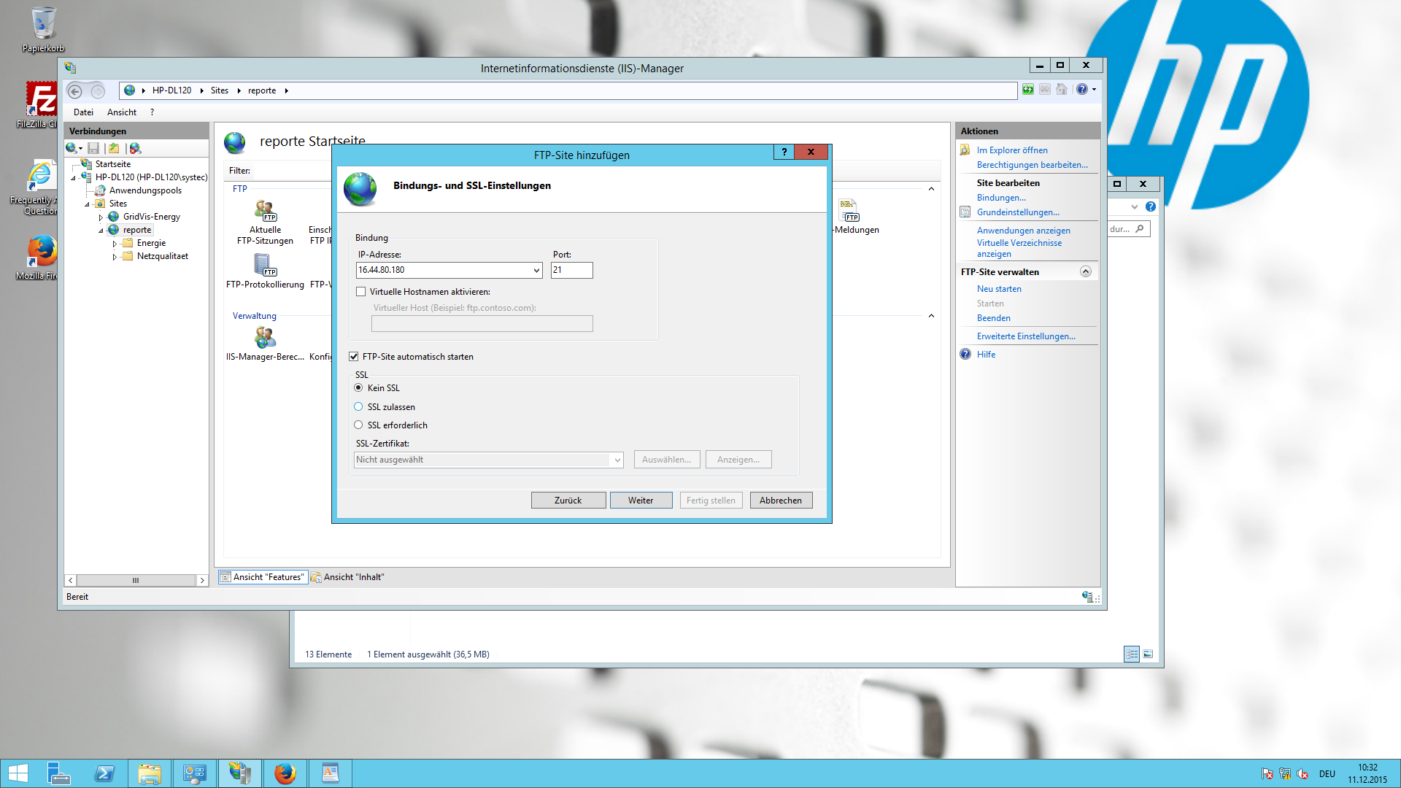Click the help icon in the address bar

[1081, 90]
